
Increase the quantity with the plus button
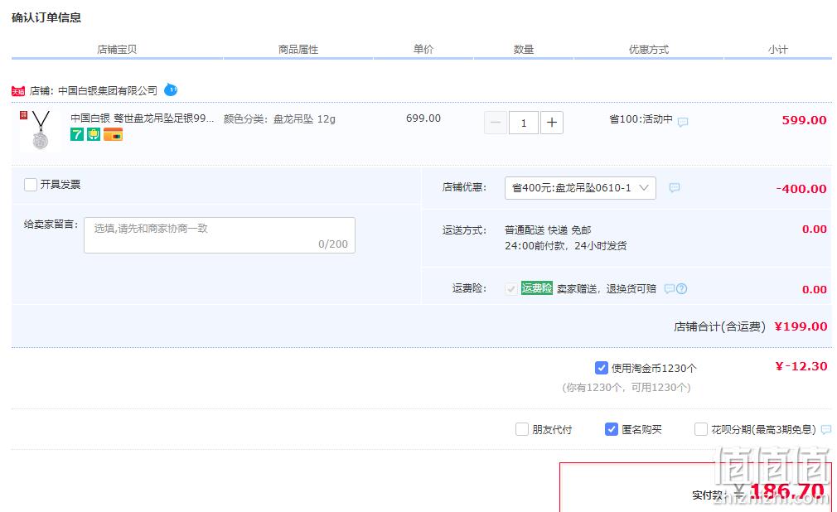point(552,123)
